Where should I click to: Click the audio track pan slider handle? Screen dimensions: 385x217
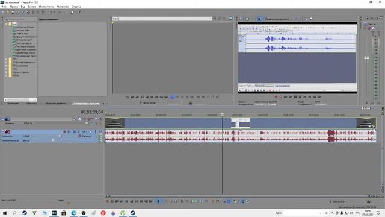(54, 140)
